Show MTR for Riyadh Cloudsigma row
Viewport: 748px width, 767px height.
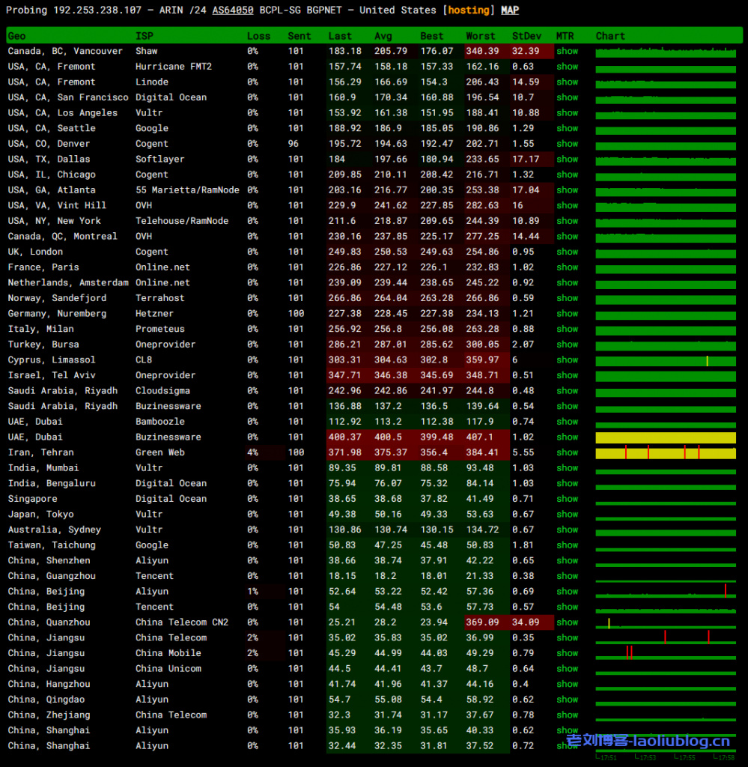[x=567, y=390]
